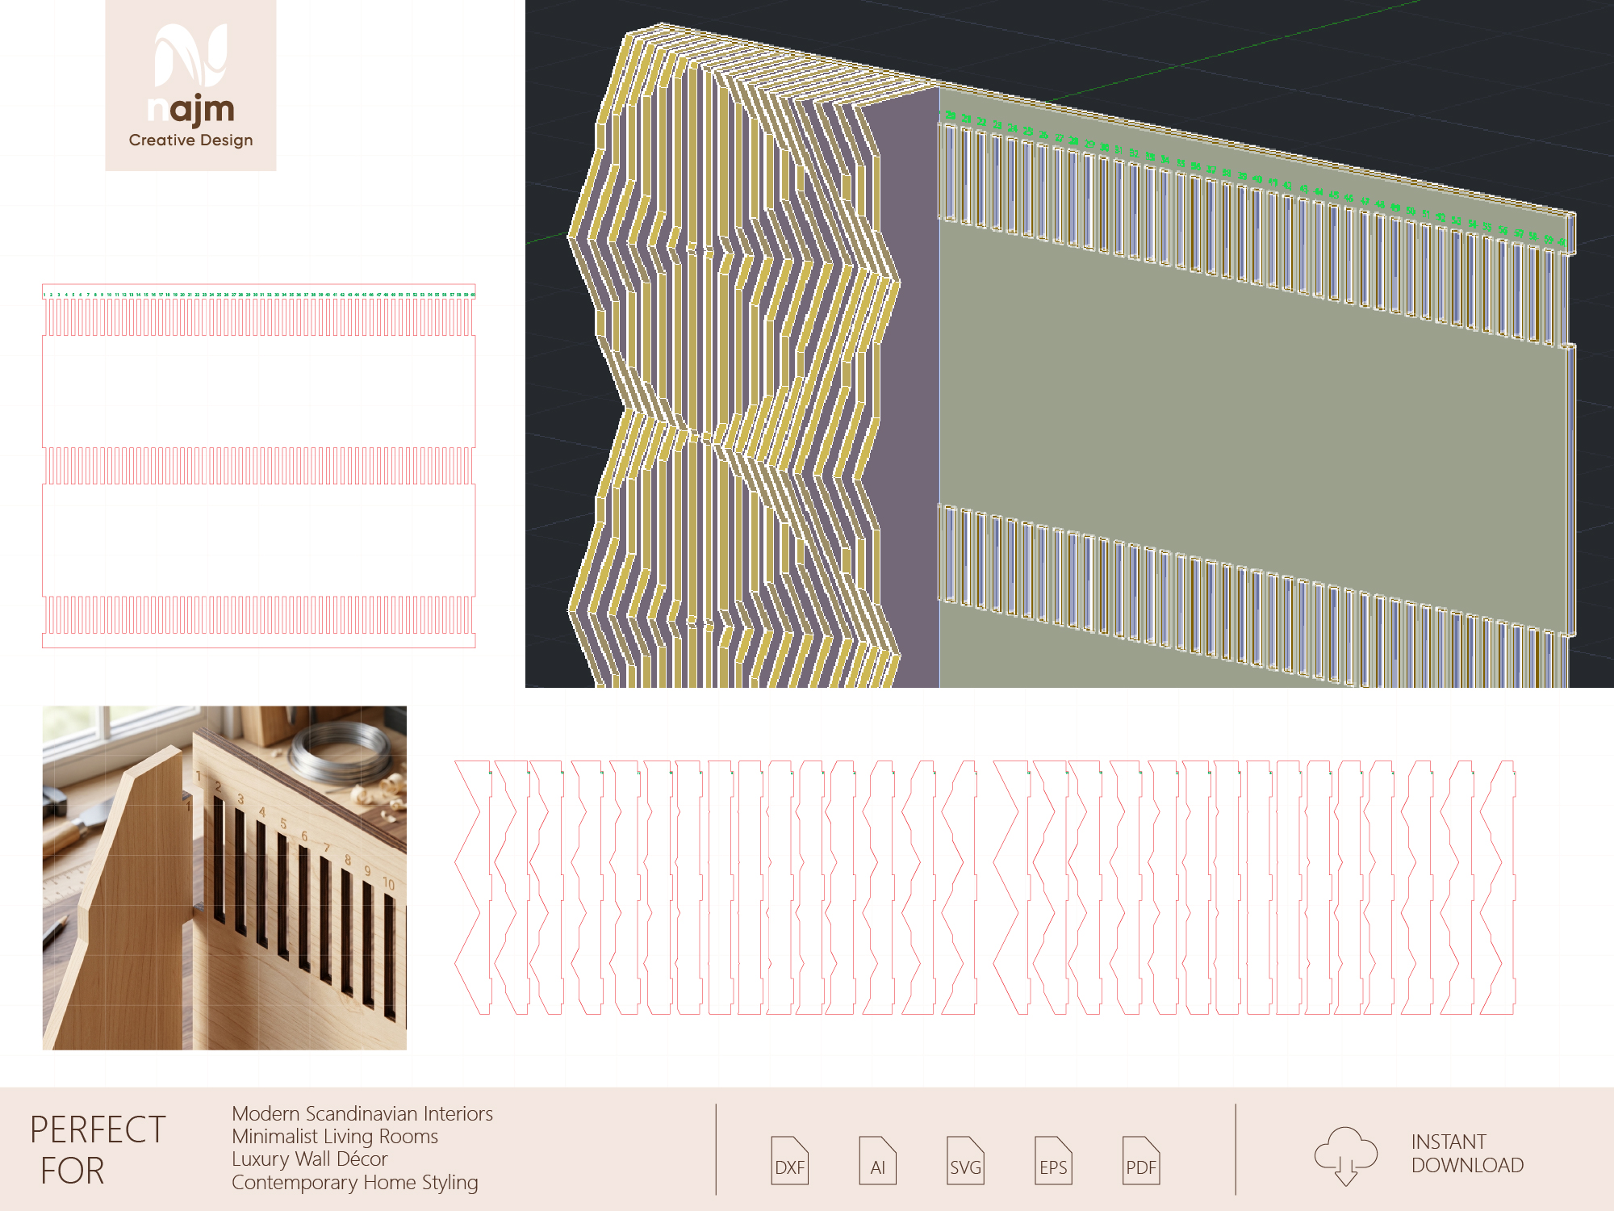Click the najm Creative Design logo
The height and width of the screenshot is (1211, 1614).
[x=190, y=85]
